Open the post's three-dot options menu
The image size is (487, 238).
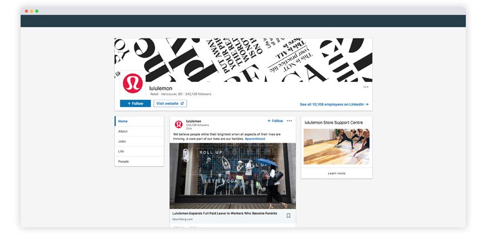pyautogui.click(x=289, y=121)
